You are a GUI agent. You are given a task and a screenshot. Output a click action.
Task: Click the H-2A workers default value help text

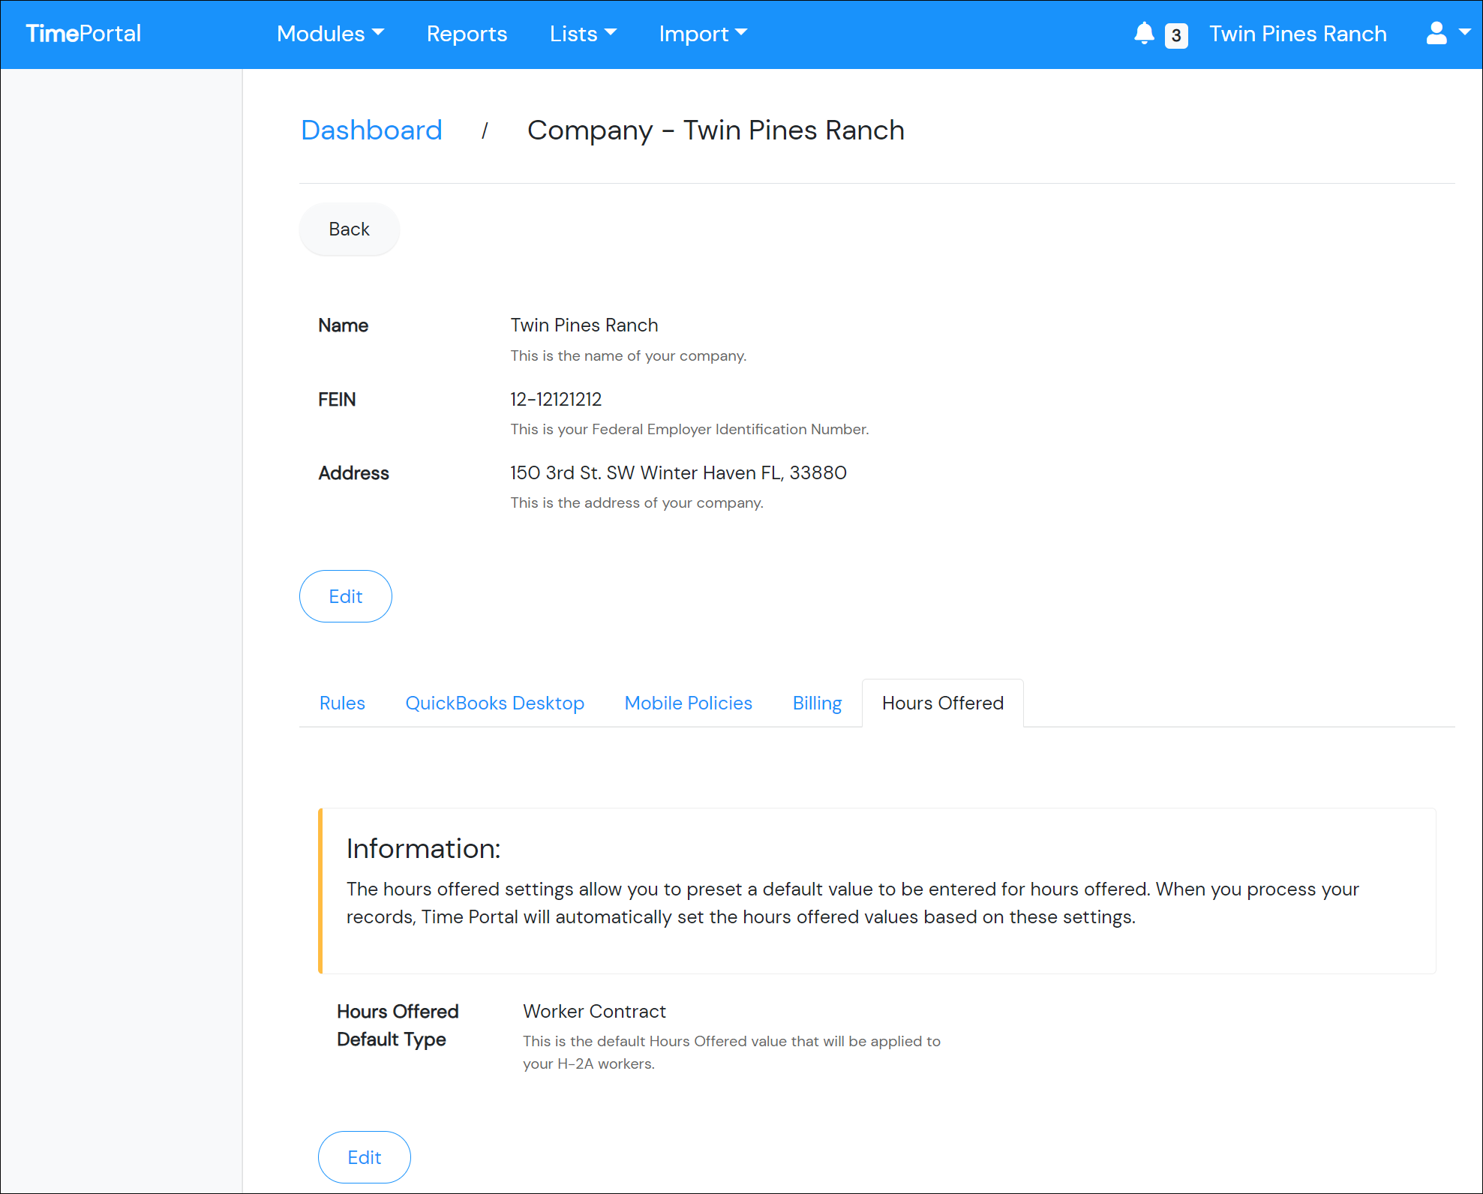tap(731, 1052)
